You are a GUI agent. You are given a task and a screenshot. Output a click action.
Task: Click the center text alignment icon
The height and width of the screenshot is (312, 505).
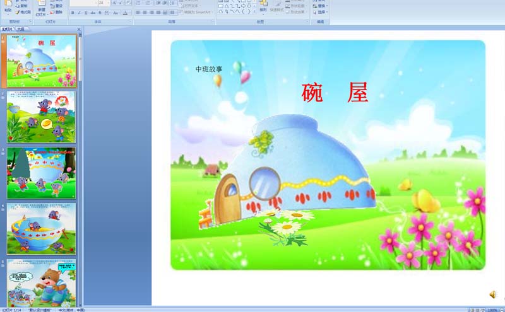[x=145, y=13]
